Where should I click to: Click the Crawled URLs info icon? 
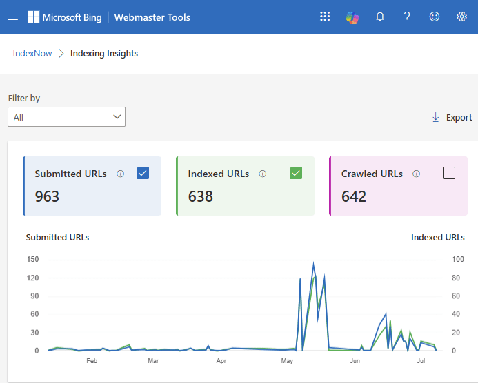[416, 174]
